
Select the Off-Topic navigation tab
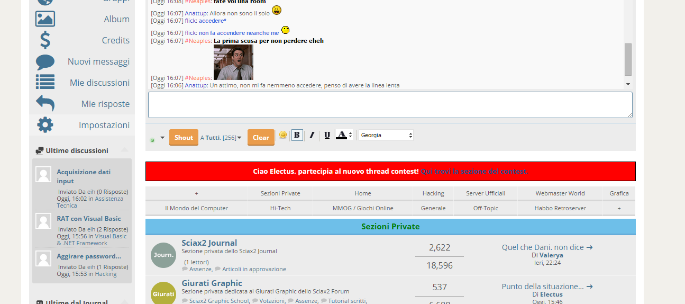click(x=486, y=208)
